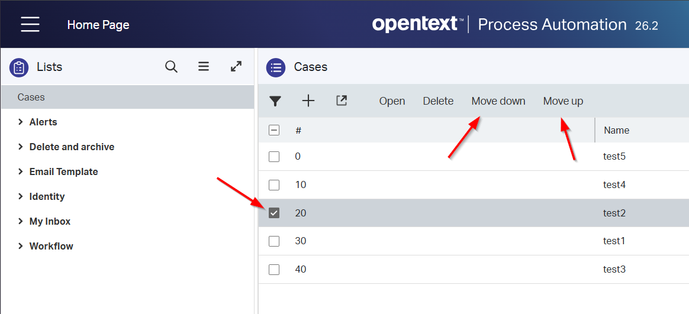Click the test2 name cell
Viewport: 689px width, 314px height.
pos(614,213)
